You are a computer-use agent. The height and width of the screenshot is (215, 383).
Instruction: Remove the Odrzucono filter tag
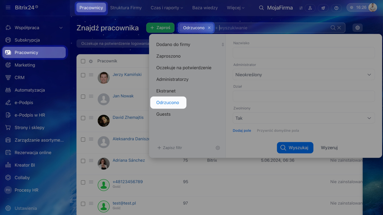(x=209, y=28)
